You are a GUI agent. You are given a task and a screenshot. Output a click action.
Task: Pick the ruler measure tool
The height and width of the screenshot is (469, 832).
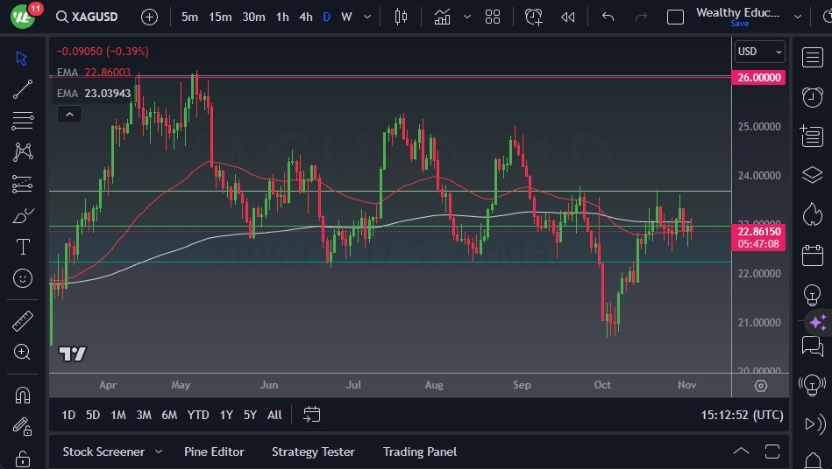23,321
